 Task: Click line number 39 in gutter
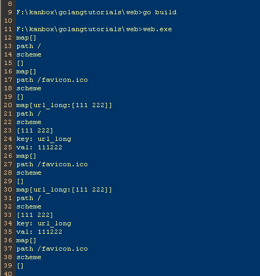click(x=8, y=265)
